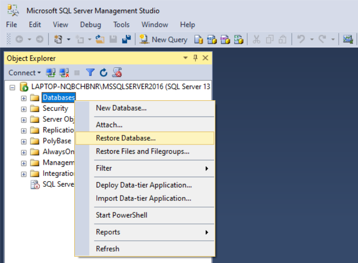The image size is (358, 263).
Task: Click Connect Object Explorer icon
Action: [x=51, y=73]
